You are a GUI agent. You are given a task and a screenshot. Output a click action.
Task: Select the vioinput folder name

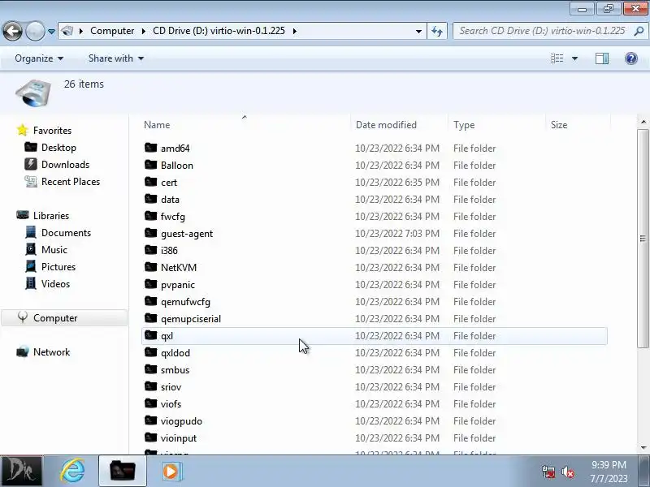(179, 438)
